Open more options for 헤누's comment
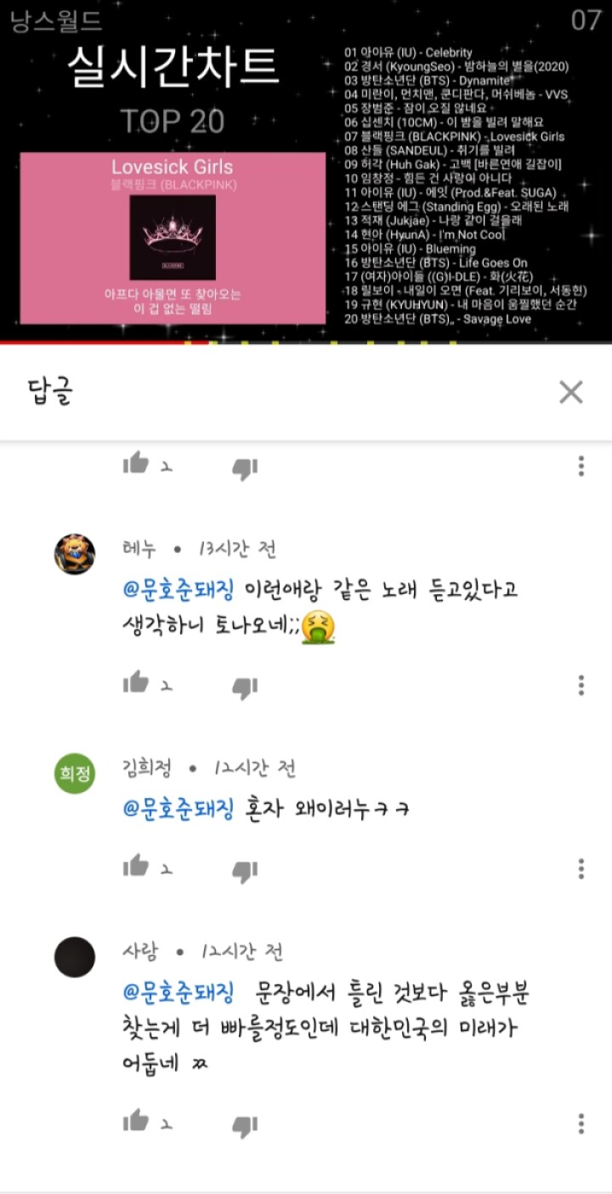The height and width of the screenshot is (1194, 612). click(581, 685)
